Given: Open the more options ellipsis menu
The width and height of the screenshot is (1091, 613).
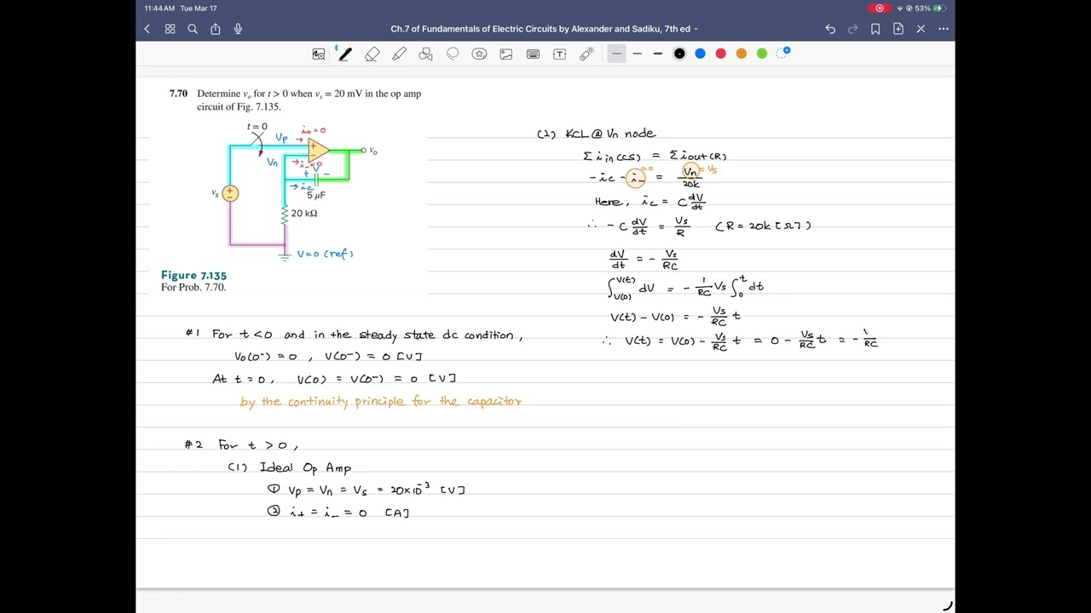Looking at the screenshot, I should [x=944, y=29].
